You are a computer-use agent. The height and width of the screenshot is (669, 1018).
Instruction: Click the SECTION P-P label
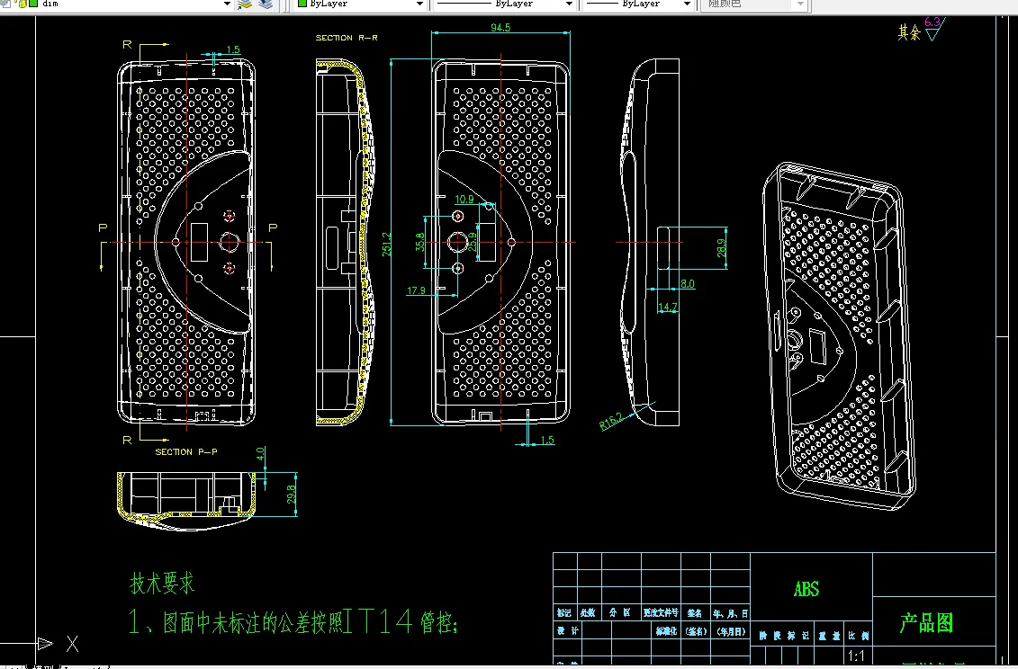pos(186,451)
